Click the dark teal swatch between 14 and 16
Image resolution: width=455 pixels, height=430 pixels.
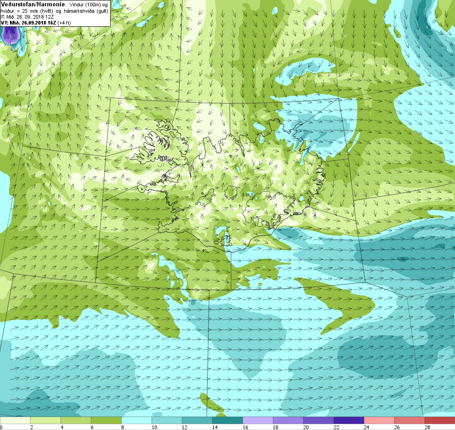(227, 420)
